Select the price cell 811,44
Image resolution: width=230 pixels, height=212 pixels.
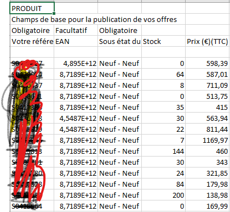pyautogui.click(x=208, y=129)
